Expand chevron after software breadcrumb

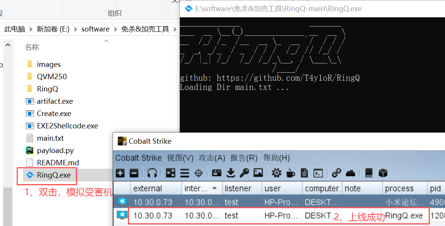tap(115, 29)
